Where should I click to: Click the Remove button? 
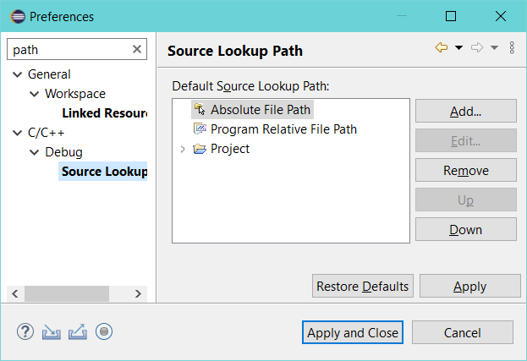tap(466, 170)
